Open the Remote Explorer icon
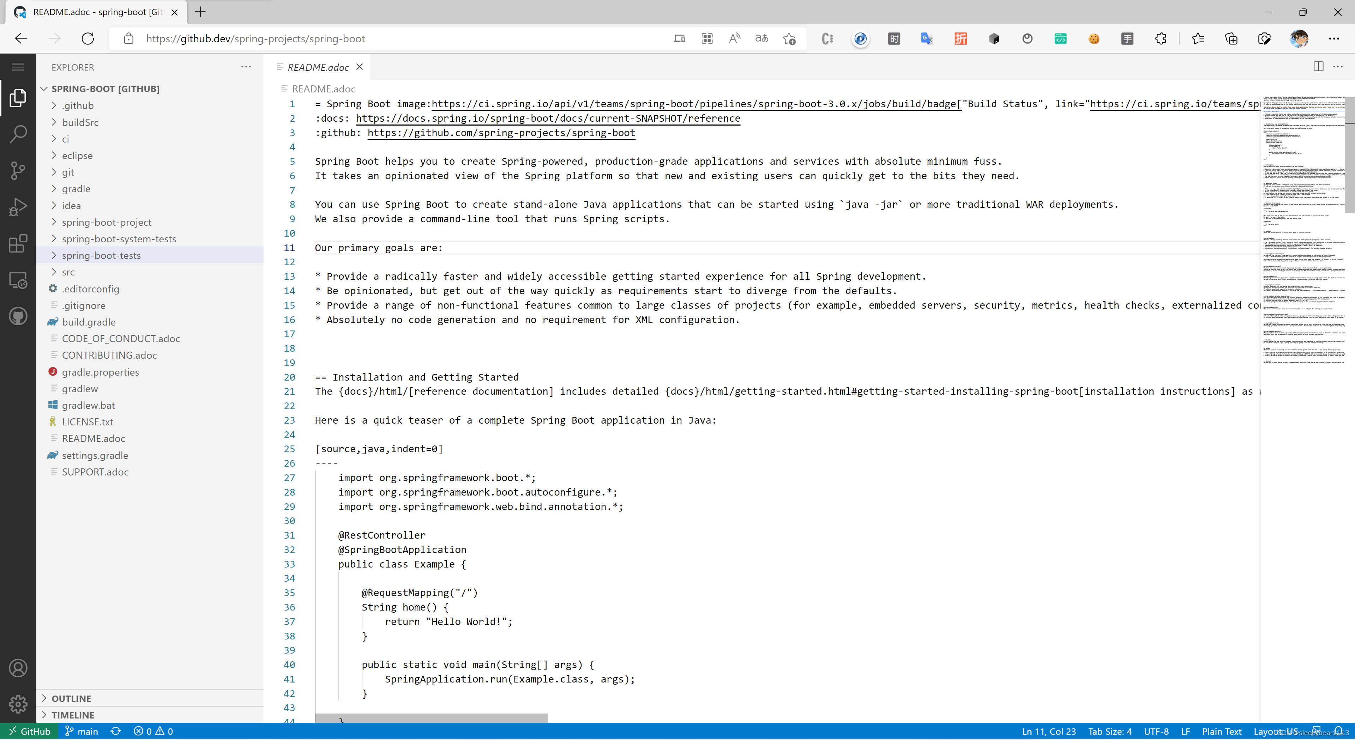Viewport: 1355px width, 740px height. (18, 280)
